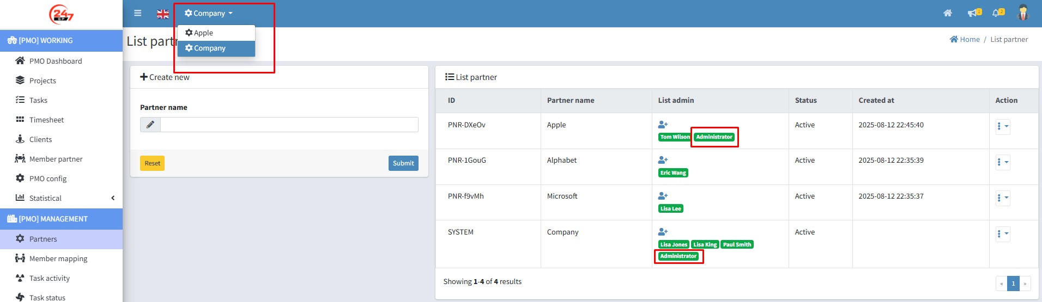Open the action dropdown for the Microsoft row

click(1003, 198)
